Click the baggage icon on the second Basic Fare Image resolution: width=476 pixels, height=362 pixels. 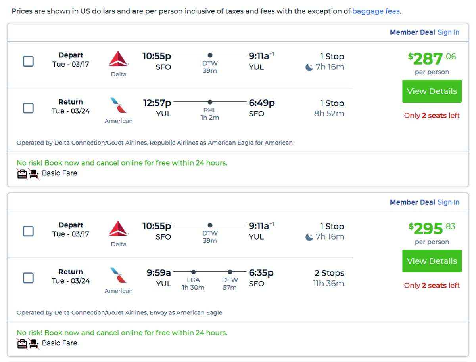point(21,343)
